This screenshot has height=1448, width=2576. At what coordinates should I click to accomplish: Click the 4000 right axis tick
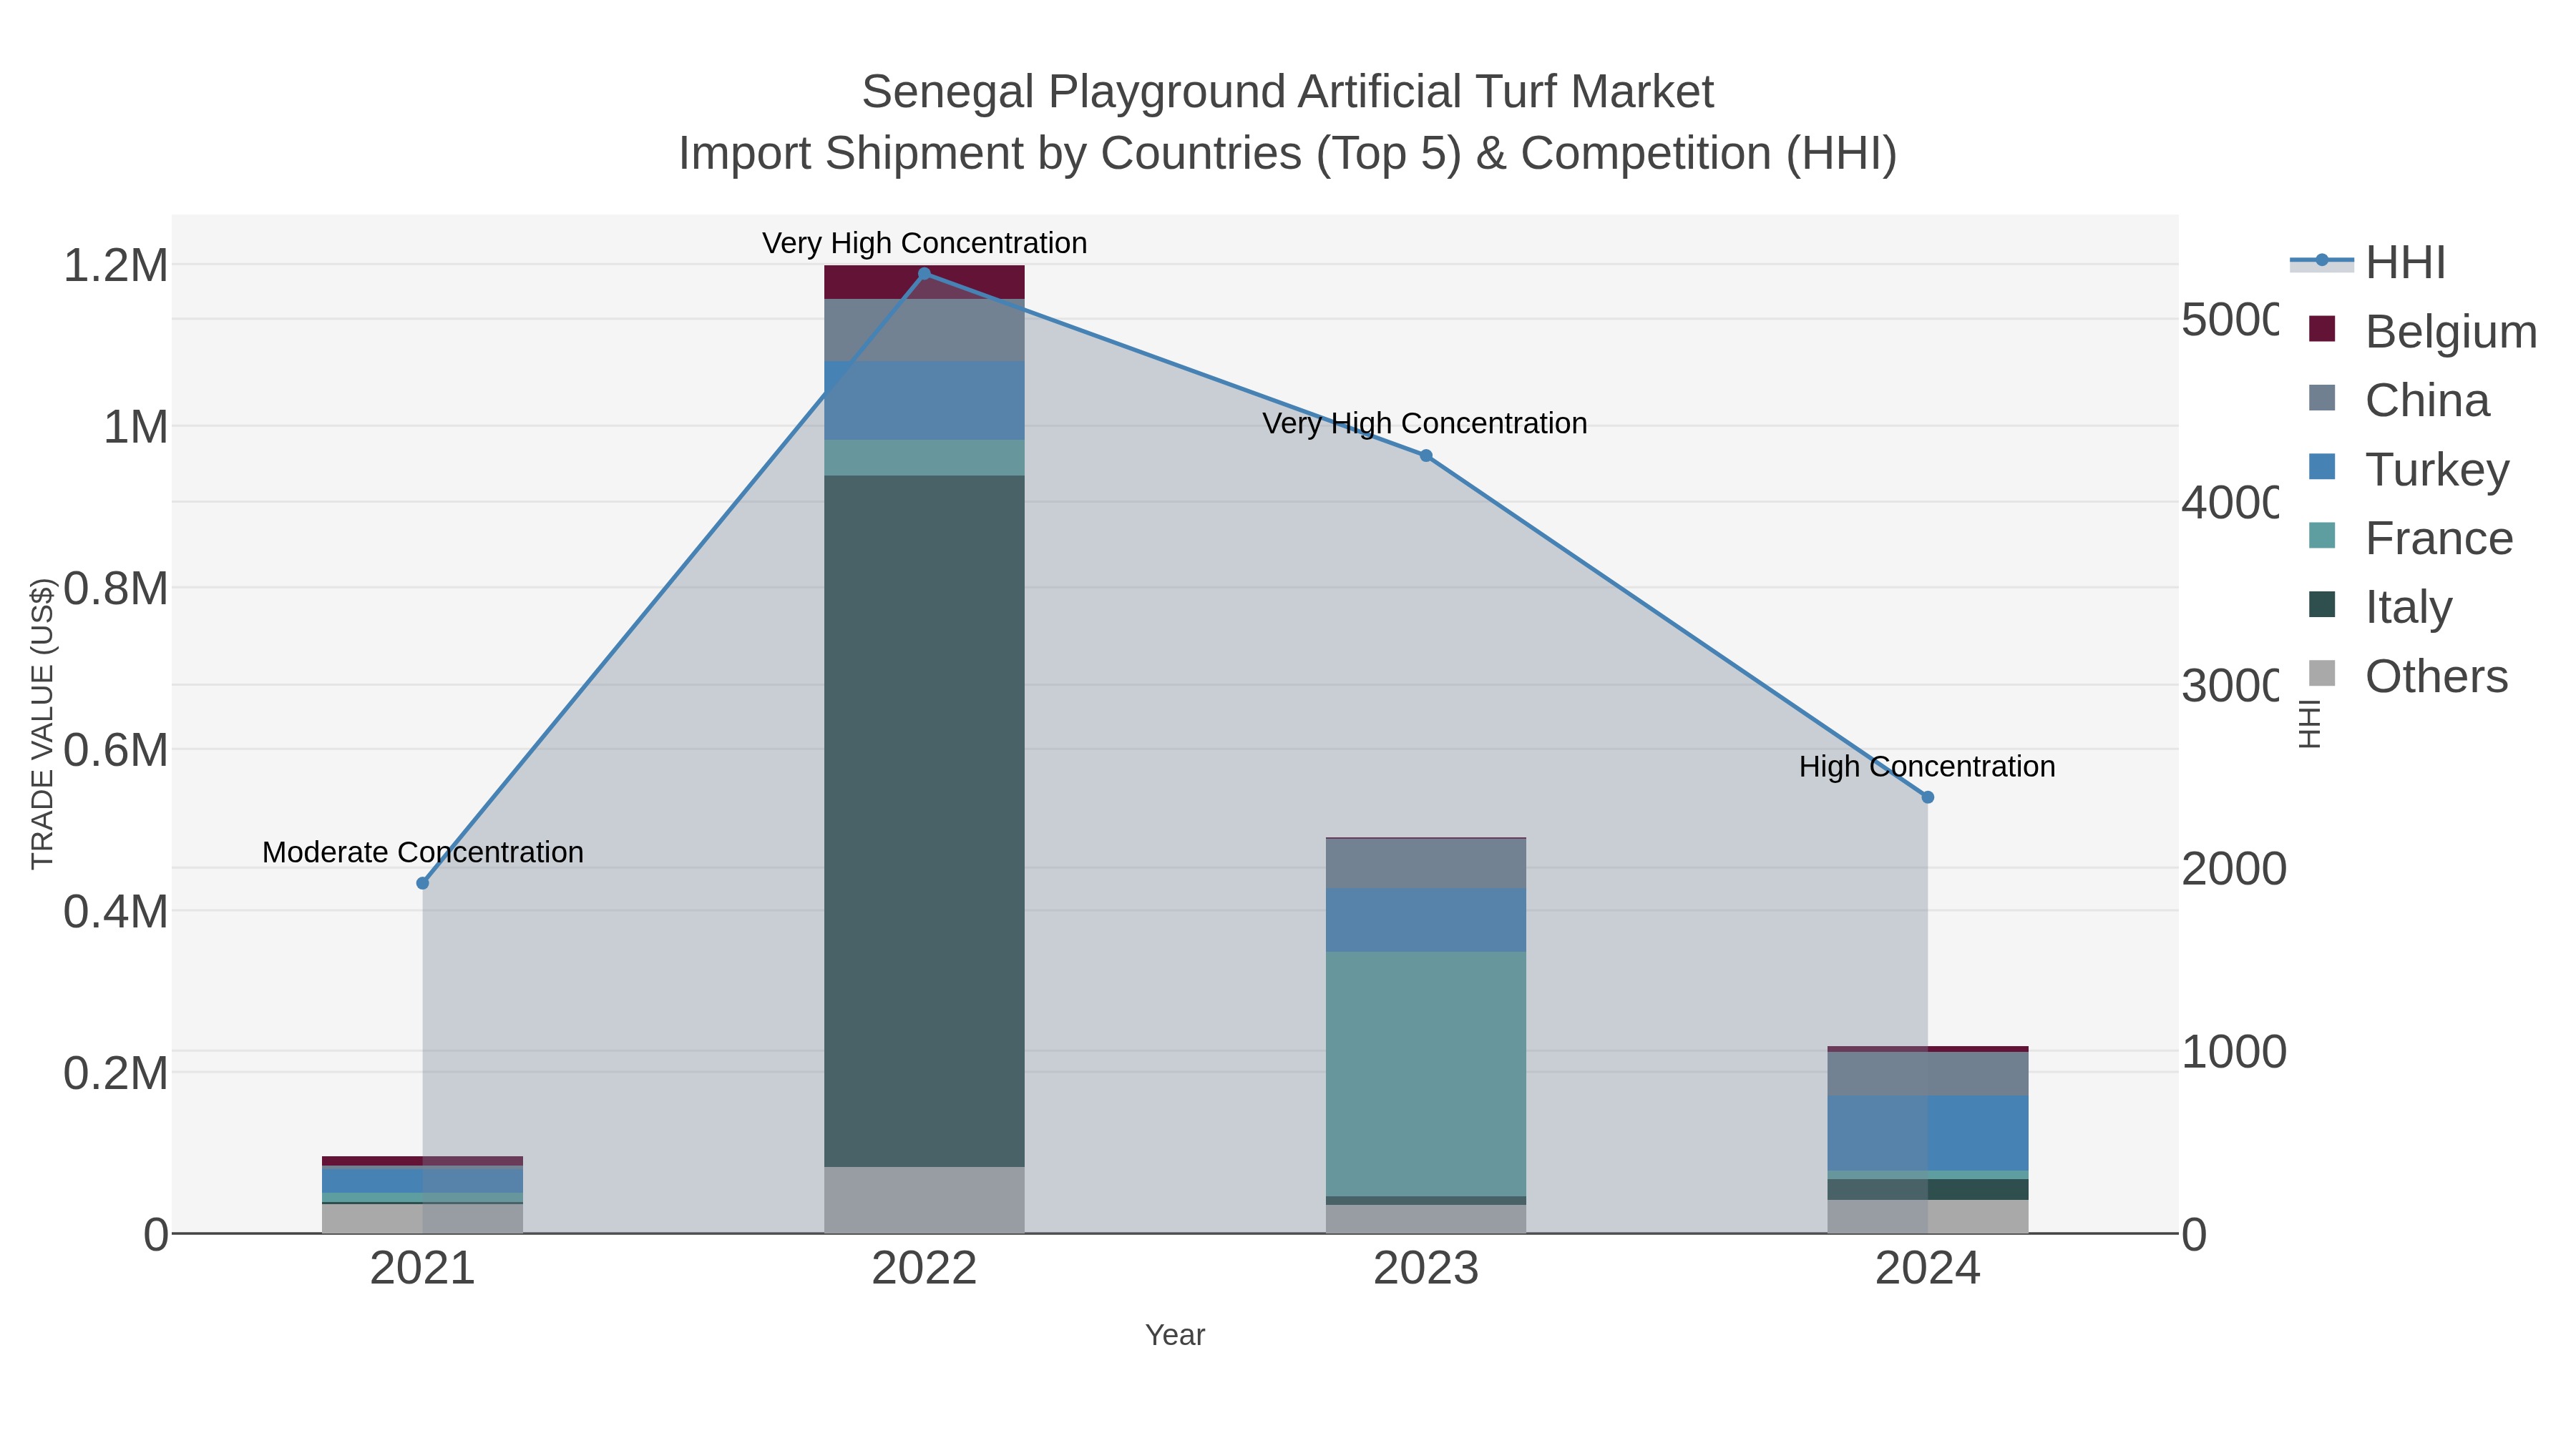[2230, 503]
